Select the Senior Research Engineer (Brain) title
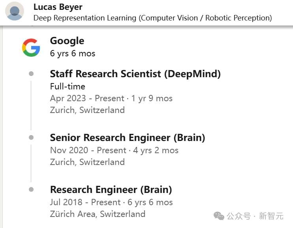 point(127,137)
